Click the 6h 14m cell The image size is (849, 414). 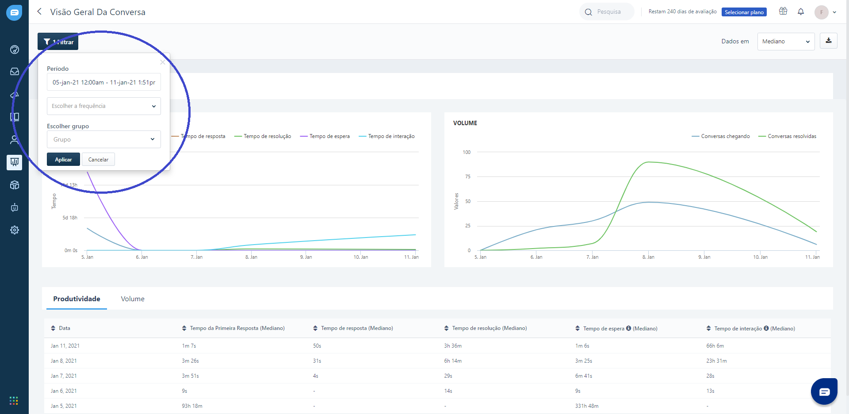(453, 361)
